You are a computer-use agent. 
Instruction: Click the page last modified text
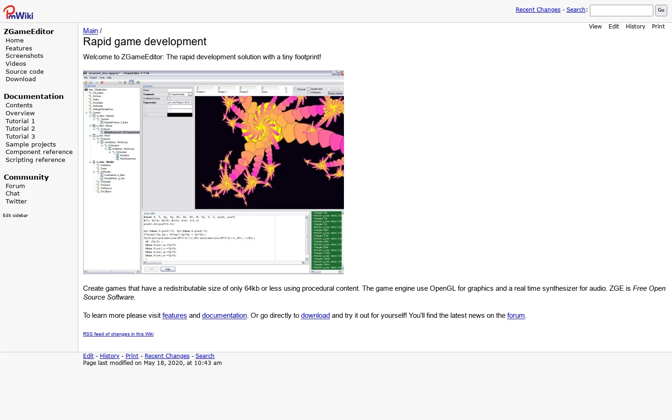[153, 363]
